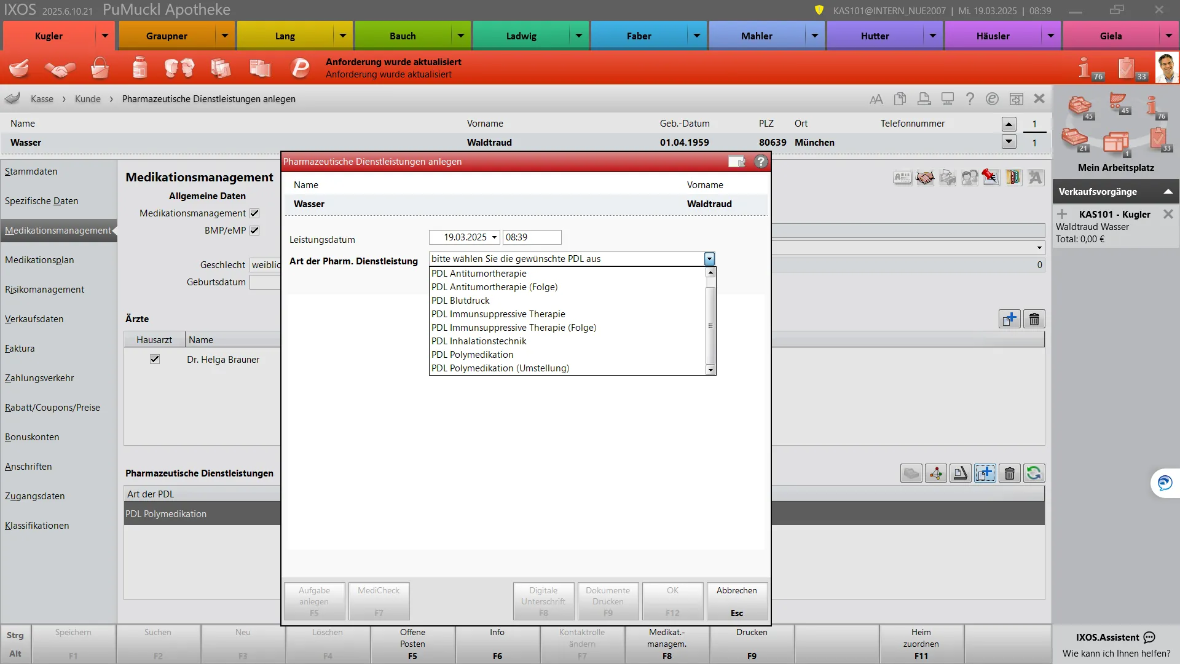Open the IXOS.Assistent chat icon
Image resolution: width=1180 pixels, height=664 pixels.
pyautogui.click(x=1149, y=638)
